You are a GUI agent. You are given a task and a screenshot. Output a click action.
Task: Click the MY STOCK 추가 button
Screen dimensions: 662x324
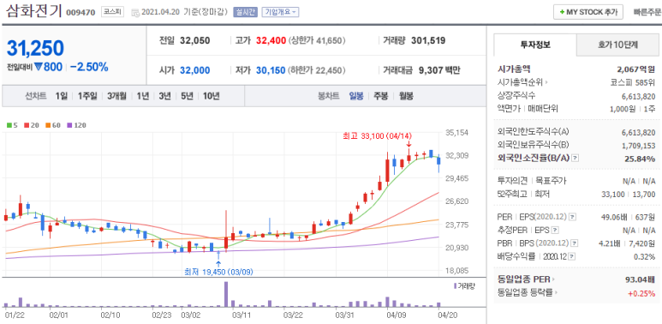[x=588, y=12]
